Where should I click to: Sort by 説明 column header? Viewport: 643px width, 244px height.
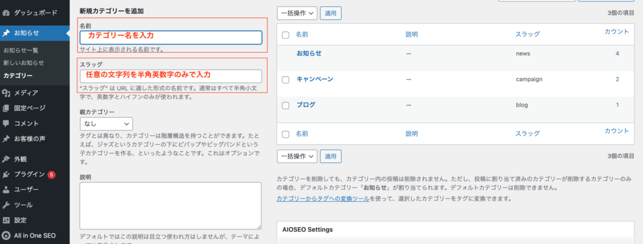pyautogui.click(x=412, y=34)
